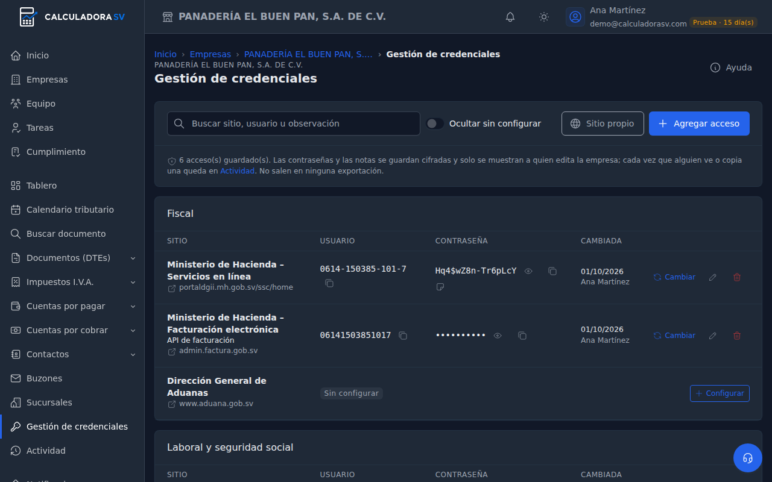Viewport: 772px width, 482px height.
Task: Open the portaldgii.mh.gob.sv external link icon
Action: point(172,288)
